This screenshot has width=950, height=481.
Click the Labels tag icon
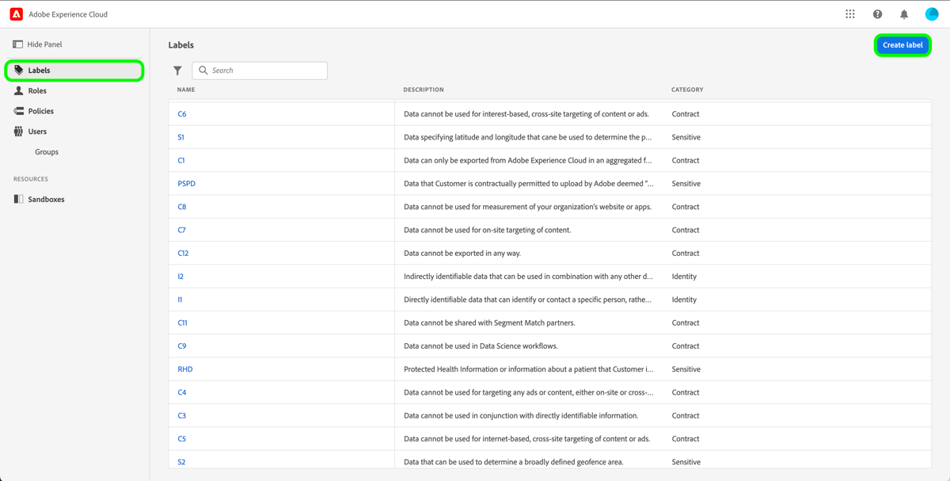point(17,70)
